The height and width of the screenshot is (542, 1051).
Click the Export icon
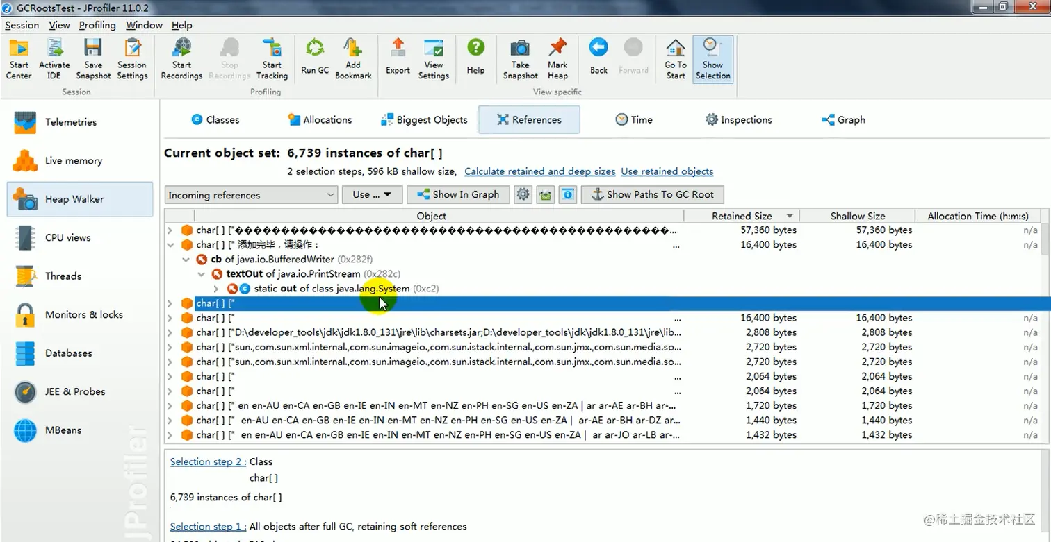[x=398, y=58]
